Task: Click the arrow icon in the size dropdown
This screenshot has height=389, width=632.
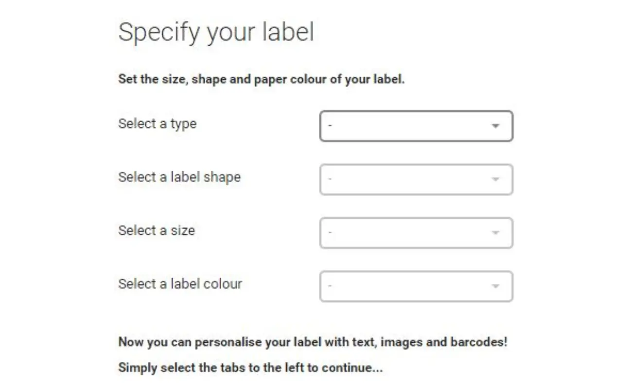Action: coord(495,233)
